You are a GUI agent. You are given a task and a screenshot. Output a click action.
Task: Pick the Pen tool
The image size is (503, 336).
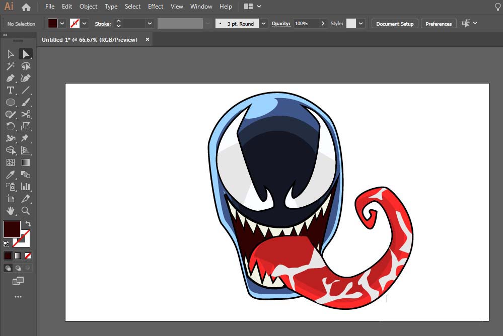(10, 78)
